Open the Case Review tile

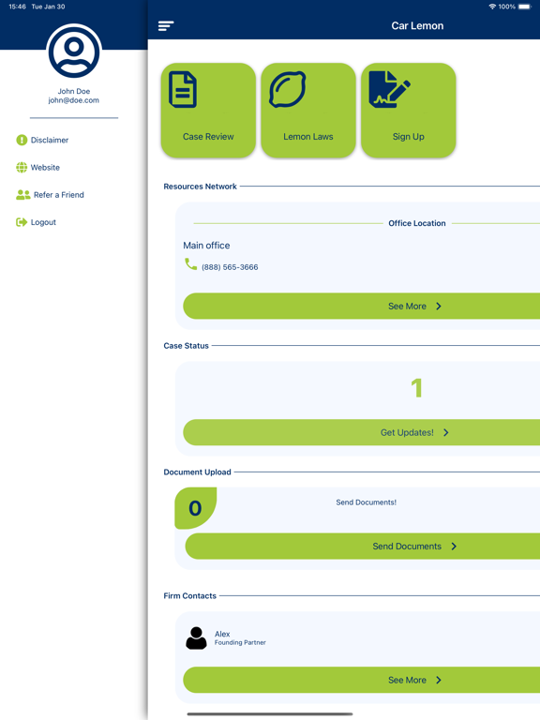[208, 111]
